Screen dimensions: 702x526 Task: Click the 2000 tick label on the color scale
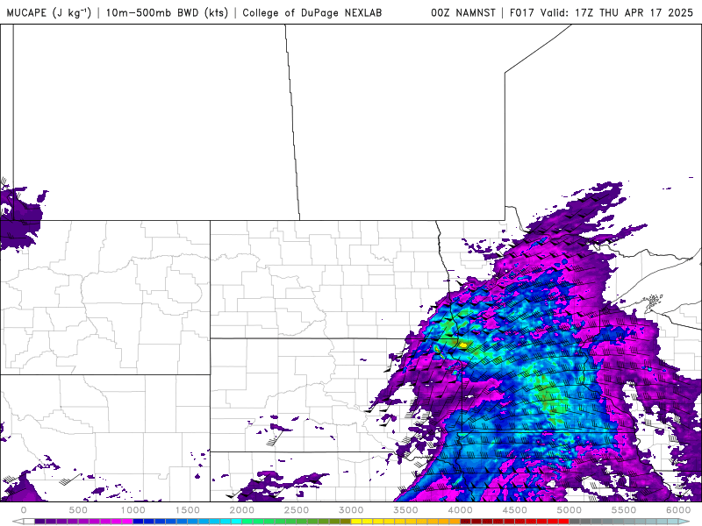242,510
